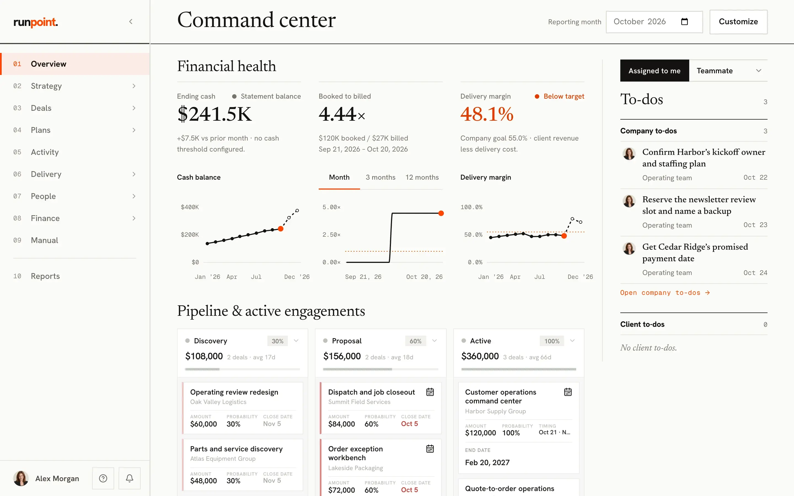
Task: Click the Discovery pipeline progress bar
Action: click(x=242, y=369)
